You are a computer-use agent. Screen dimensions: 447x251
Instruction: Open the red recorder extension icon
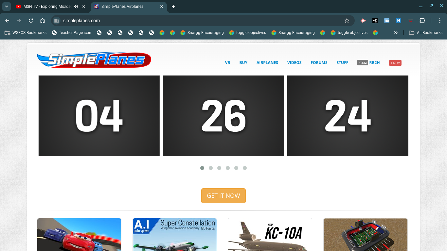coord(363,21)
